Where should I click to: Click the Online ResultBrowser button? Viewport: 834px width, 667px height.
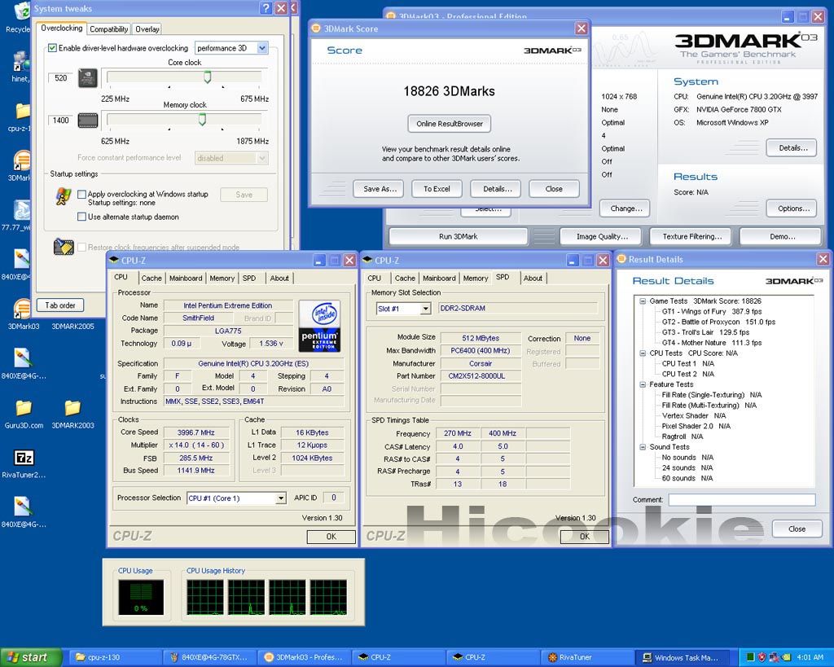[x=450, y=124]
